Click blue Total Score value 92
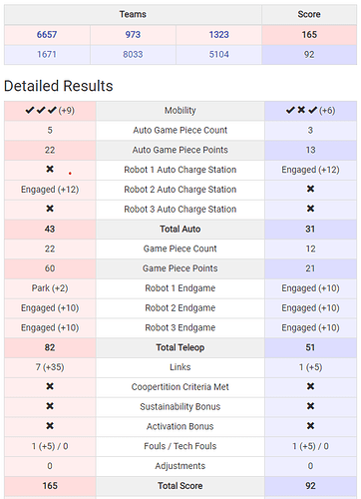 click(x=310, y=486)
